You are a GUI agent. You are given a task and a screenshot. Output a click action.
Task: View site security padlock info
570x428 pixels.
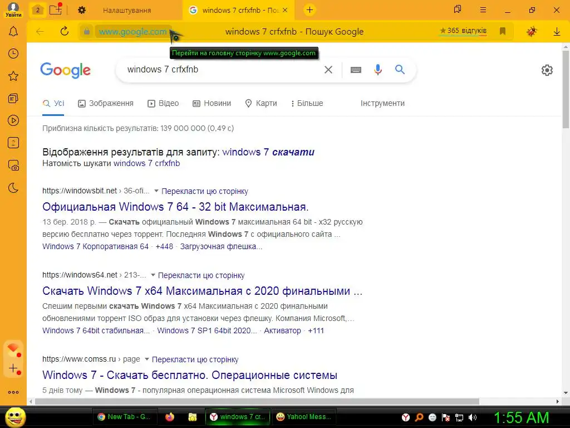tap(86, 32)
